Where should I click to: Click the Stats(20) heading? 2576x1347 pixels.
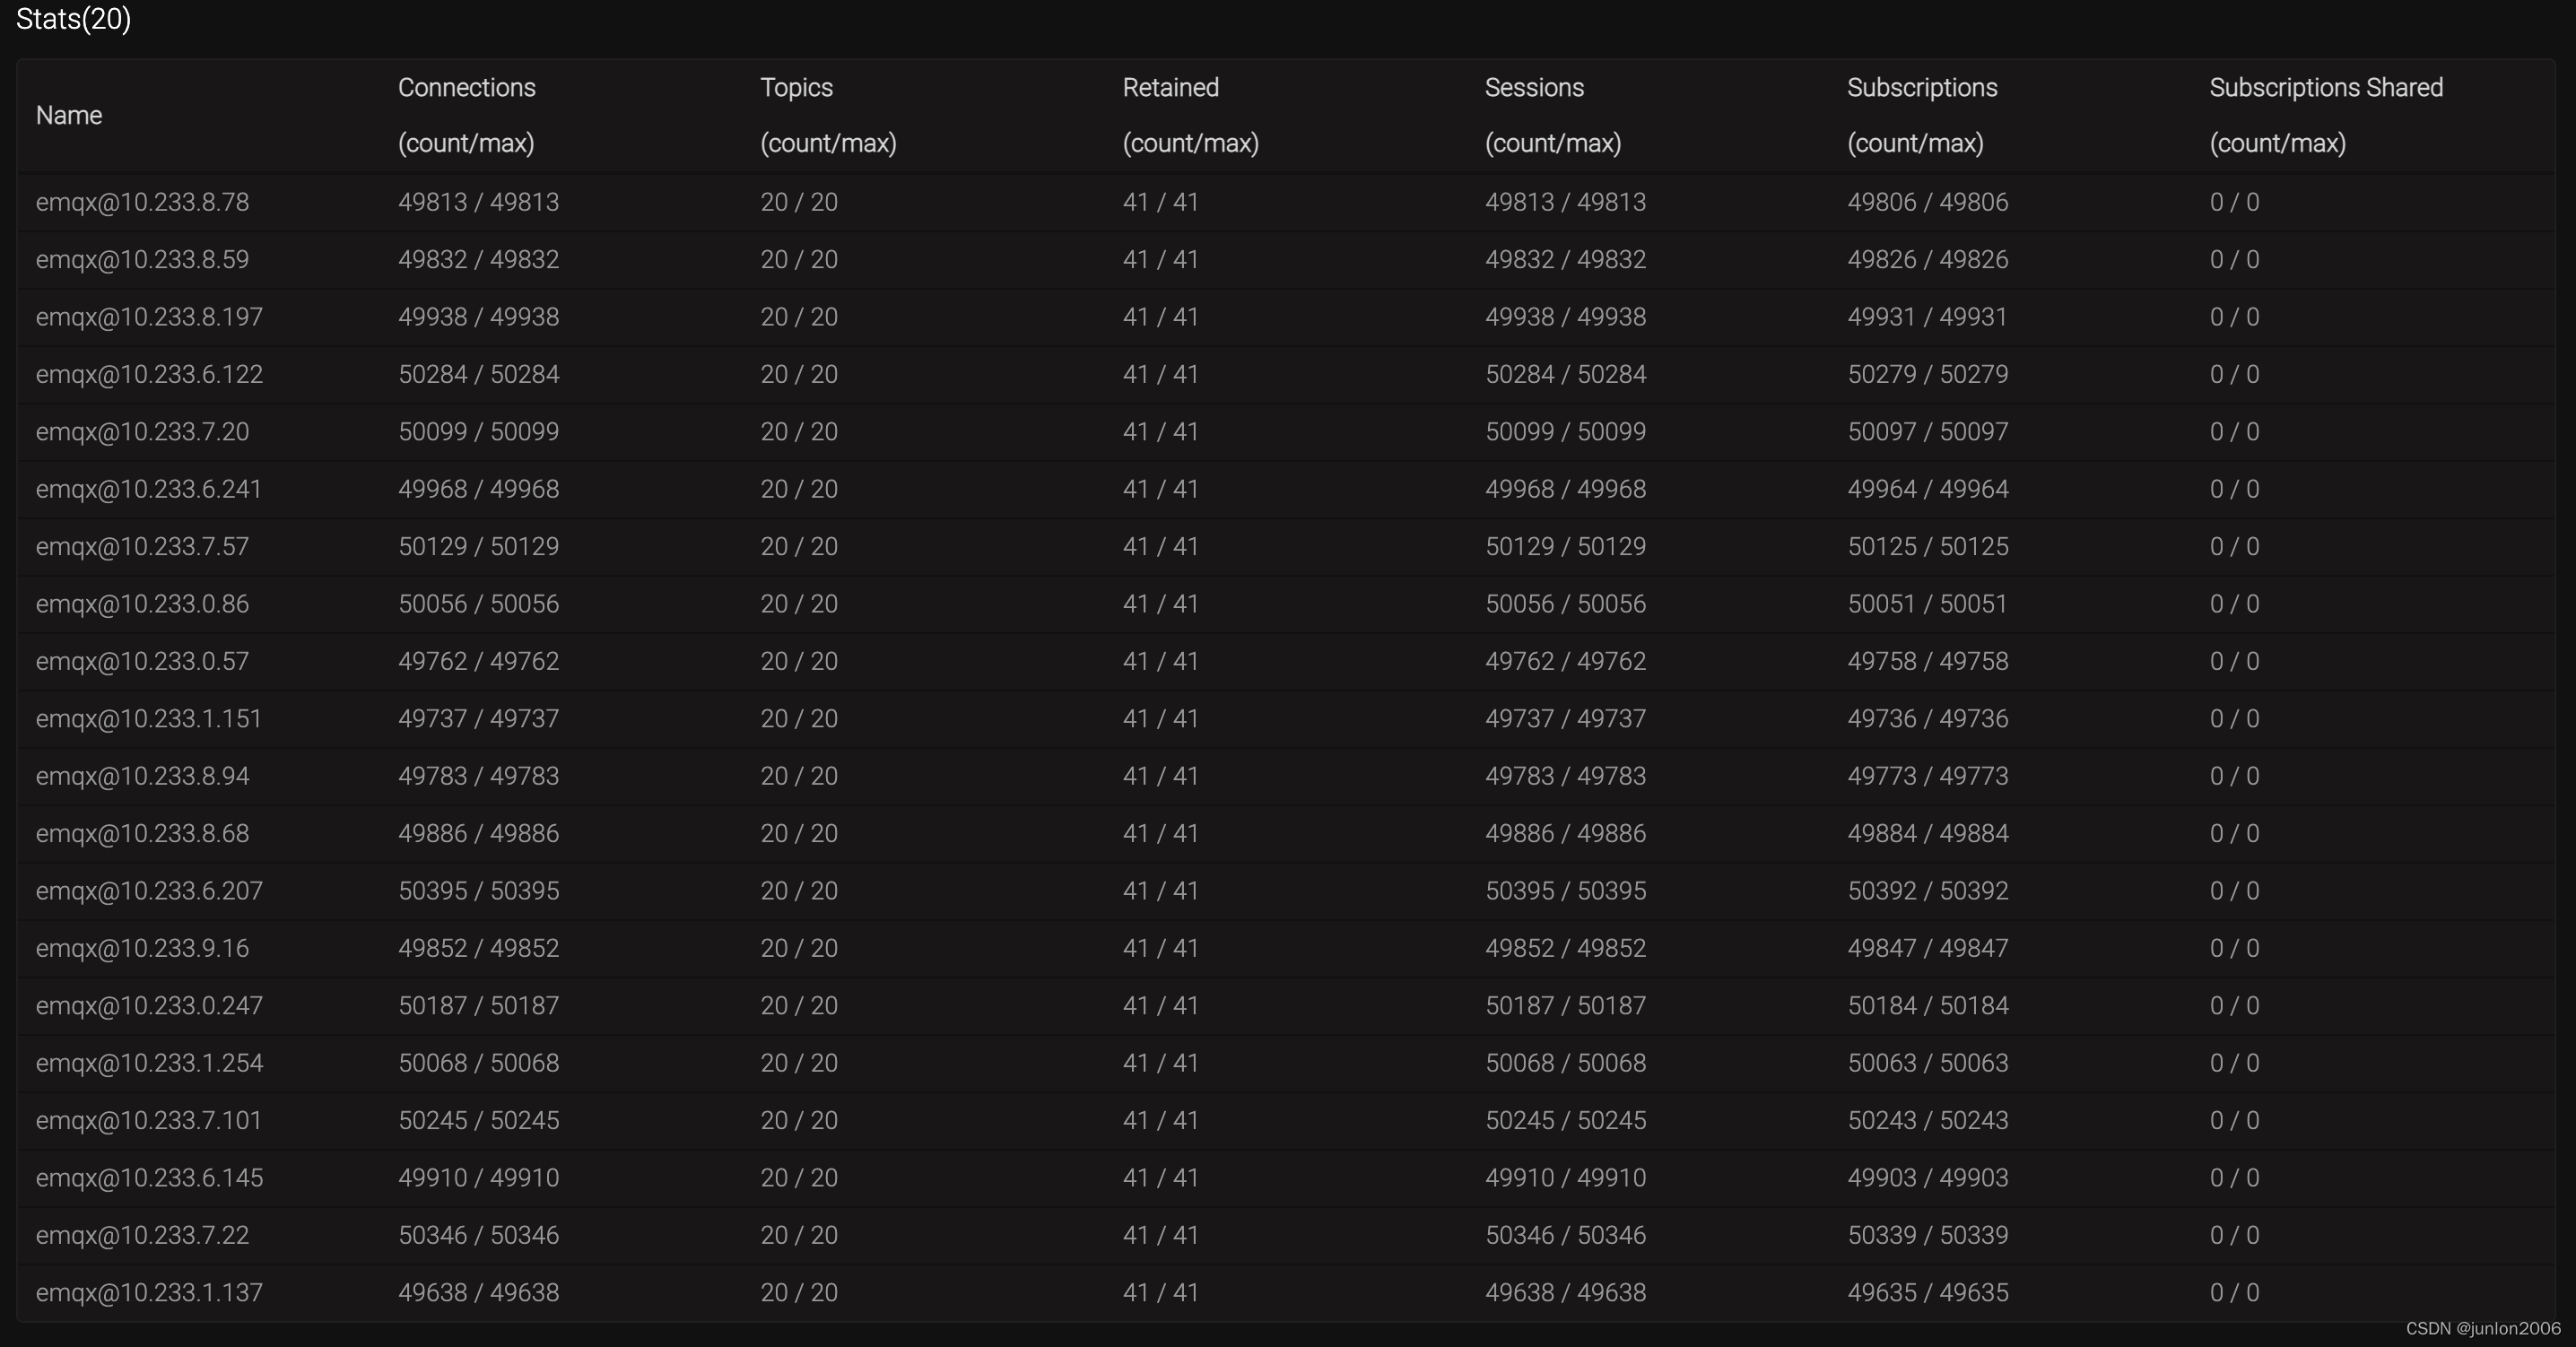[73, 19]
